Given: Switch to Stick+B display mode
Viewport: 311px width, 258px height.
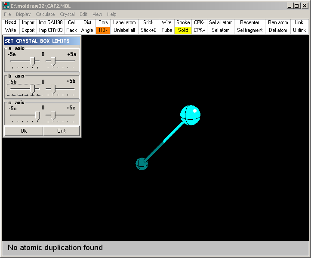Looking at the screenshot, I should [148, 30].
